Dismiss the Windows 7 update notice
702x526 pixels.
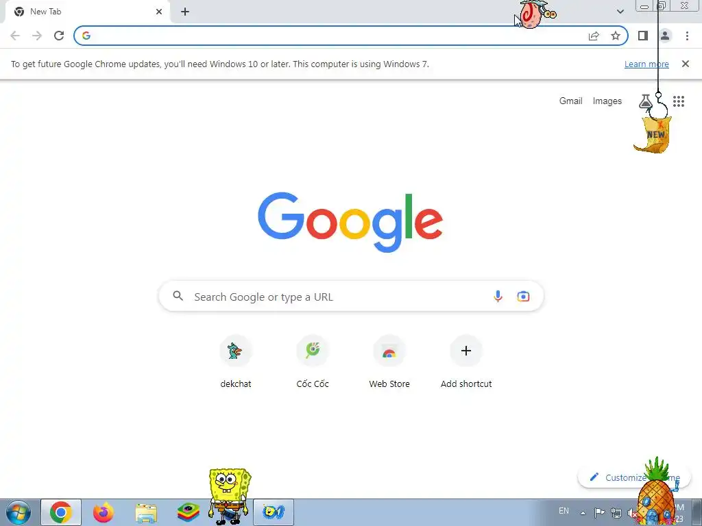pyautogui.click(x=685, y=64)
